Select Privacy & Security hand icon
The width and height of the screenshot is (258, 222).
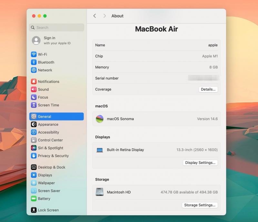34,156
